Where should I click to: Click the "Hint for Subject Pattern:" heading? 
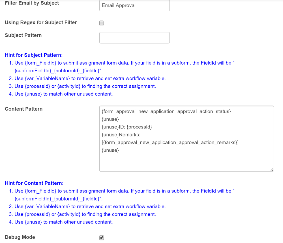(x=34, y=55)
